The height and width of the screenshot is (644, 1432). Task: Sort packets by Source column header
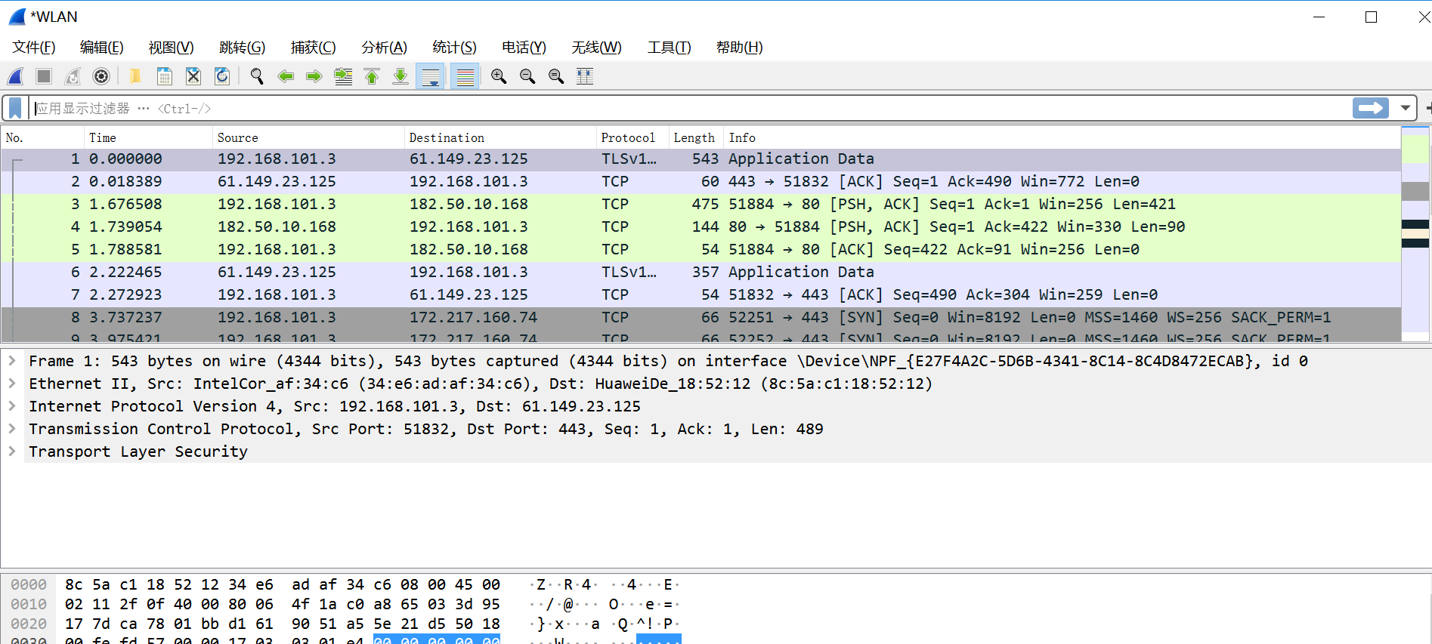point(308,137)
